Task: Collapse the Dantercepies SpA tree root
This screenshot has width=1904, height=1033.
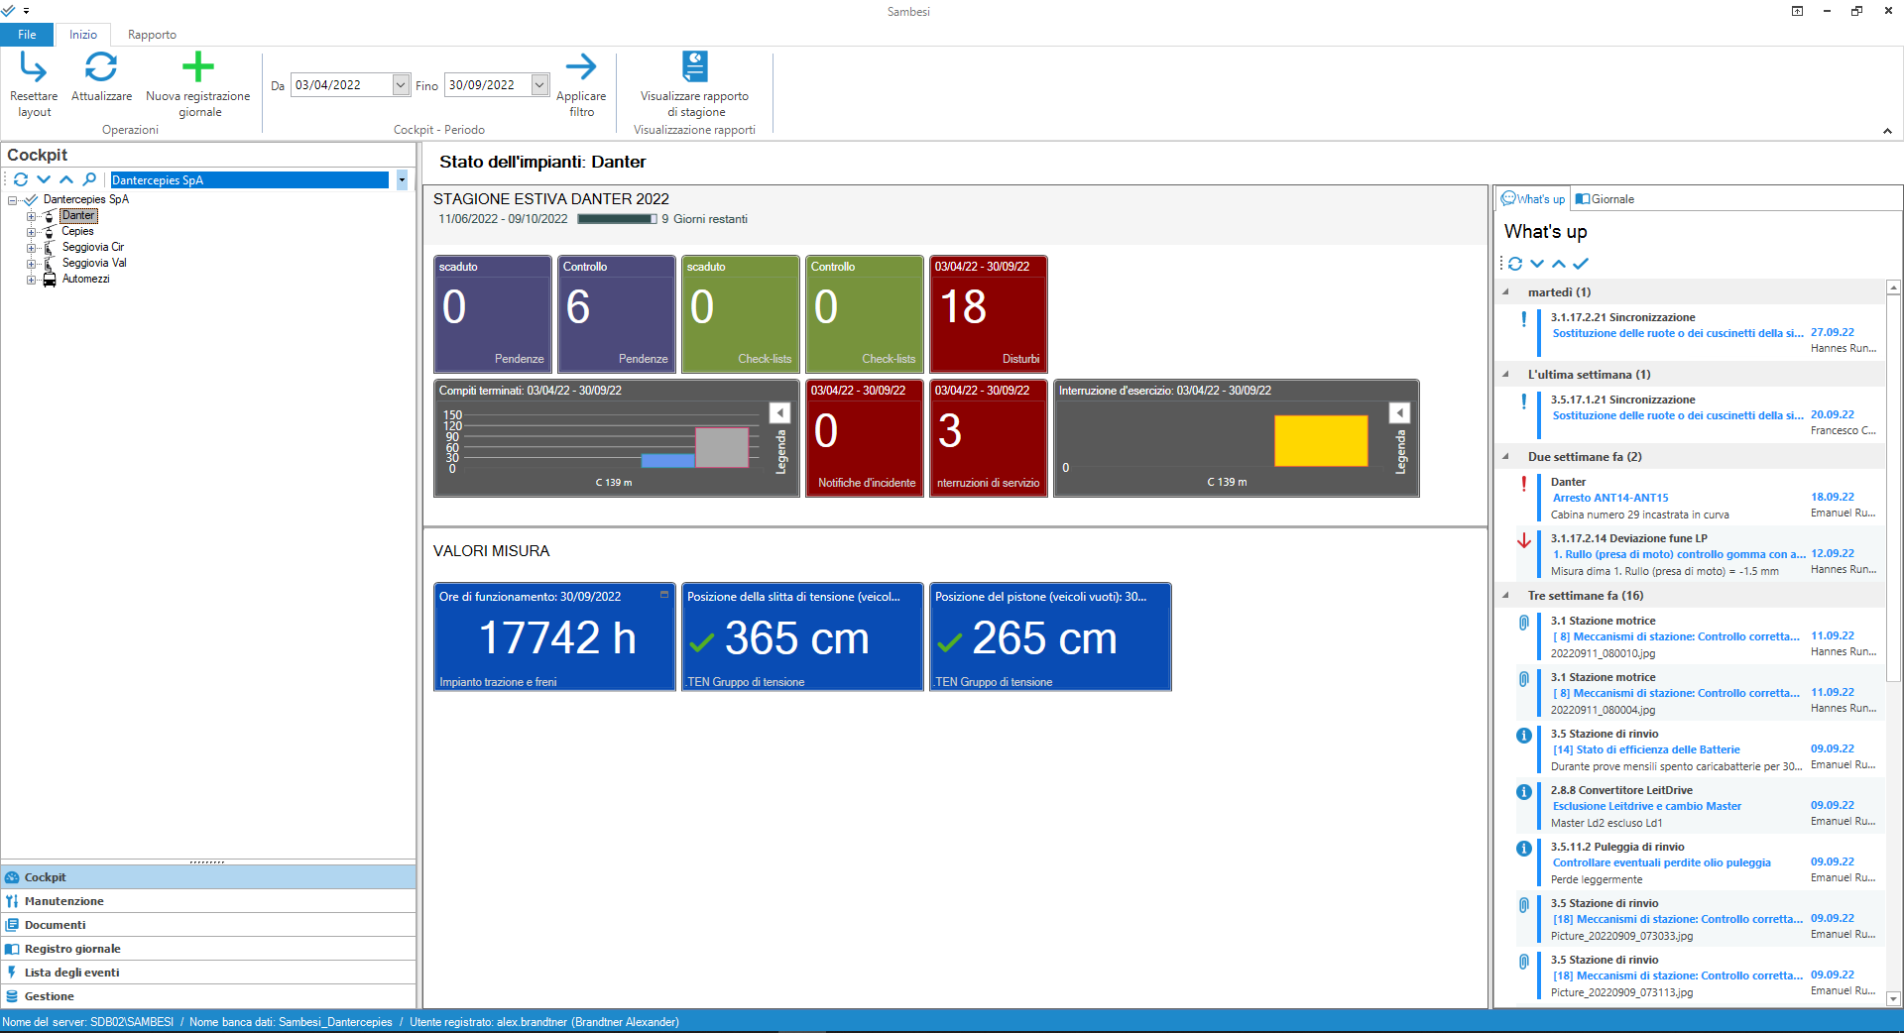Action: (13, 200)
